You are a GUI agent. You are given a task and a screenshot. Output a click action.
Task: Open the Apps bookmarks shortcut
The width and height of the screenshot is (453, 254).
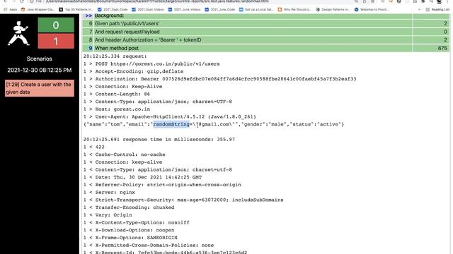coord(10,9)
